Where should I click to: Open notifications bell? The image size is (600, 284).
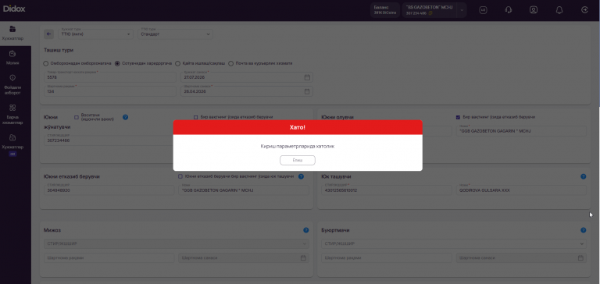tap(559, 10)
